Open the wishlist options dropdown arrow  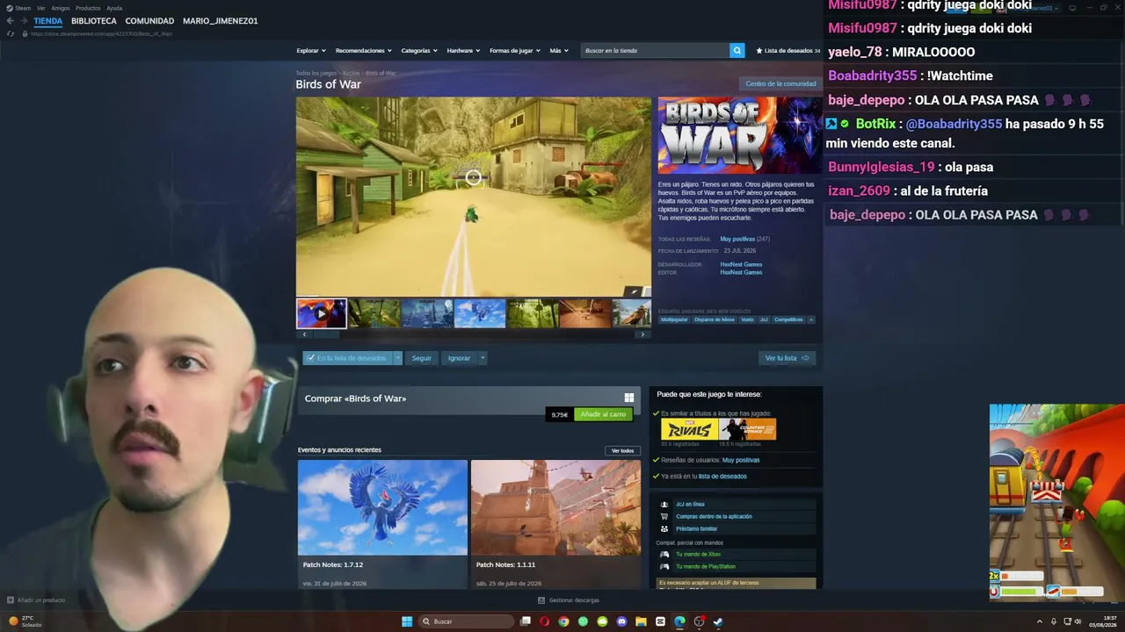(397, 358)
